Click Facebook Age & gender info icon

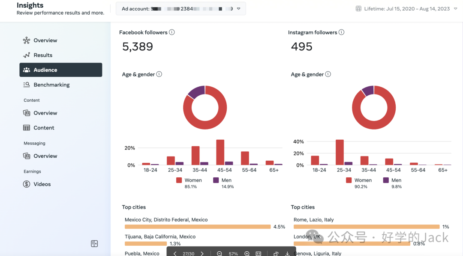point(159,74)
